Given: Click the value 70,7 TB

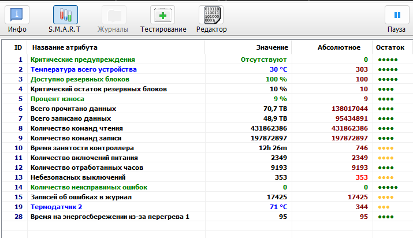Looking at the screenshot, I should point(275,109).
